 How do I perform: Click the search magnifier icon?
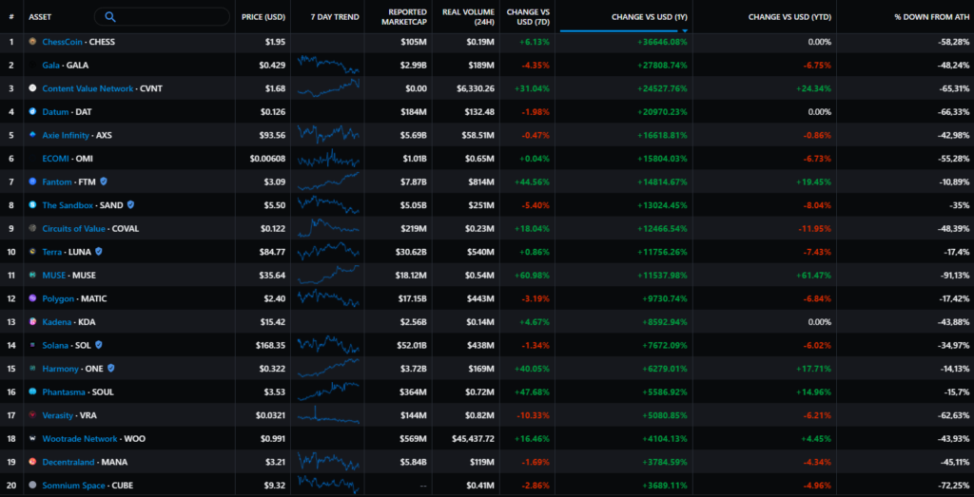(110, 16)
